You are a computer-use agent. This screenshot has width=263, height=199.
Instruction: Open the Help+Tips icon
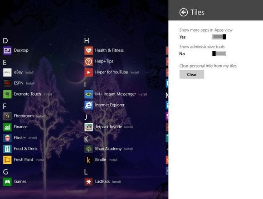88,62
